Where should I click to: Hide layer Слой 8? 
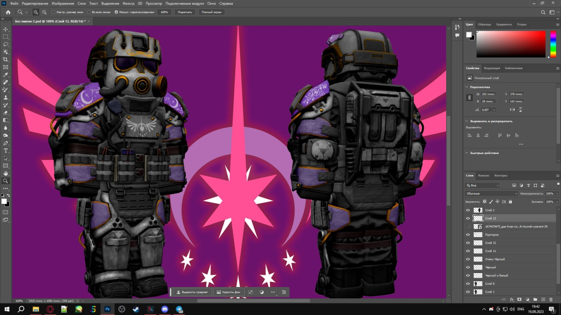(468, 284)
